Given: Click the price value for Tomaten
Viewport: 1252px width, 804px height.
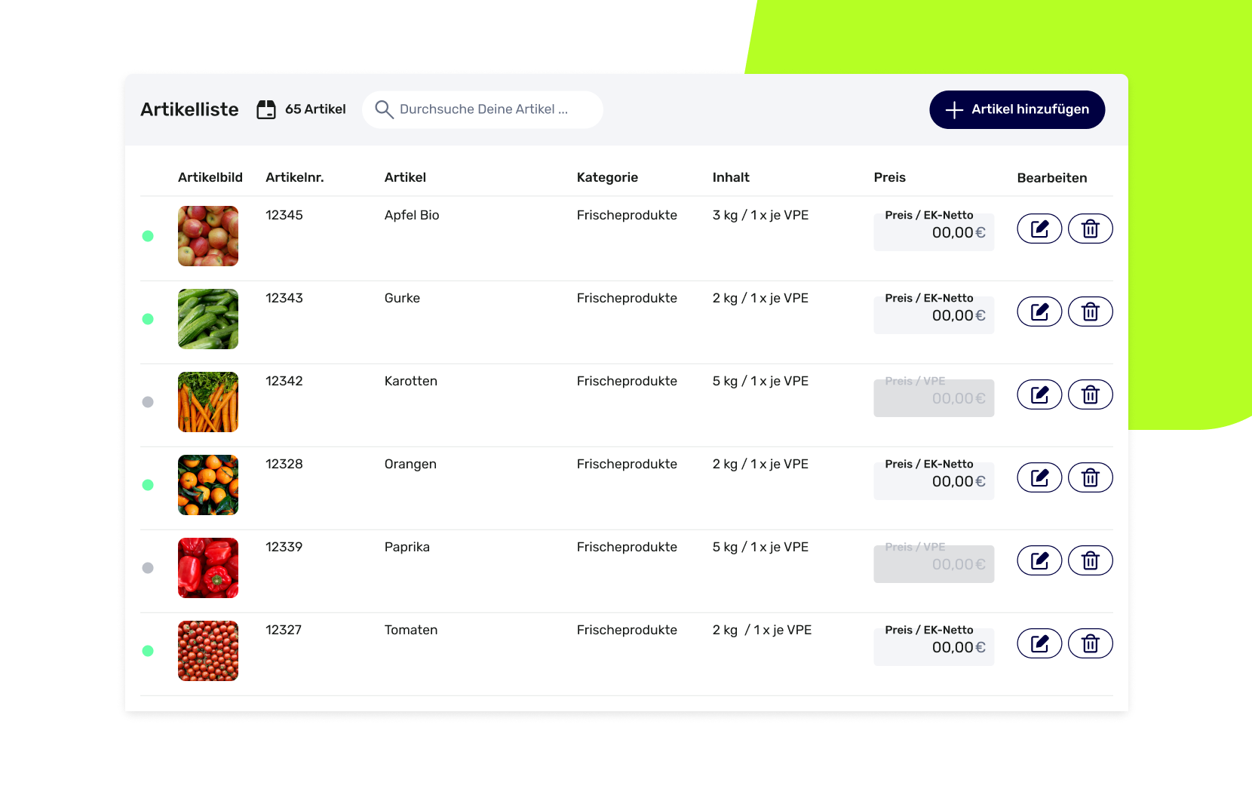Looking at the screenshot, I should click(956, 646).
